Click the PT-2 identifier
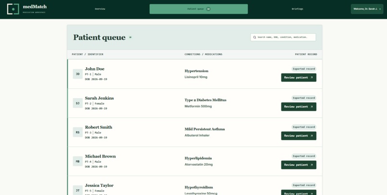Image resolution: width=387 pixels, height=195 pixels. [x=88, y=104]
